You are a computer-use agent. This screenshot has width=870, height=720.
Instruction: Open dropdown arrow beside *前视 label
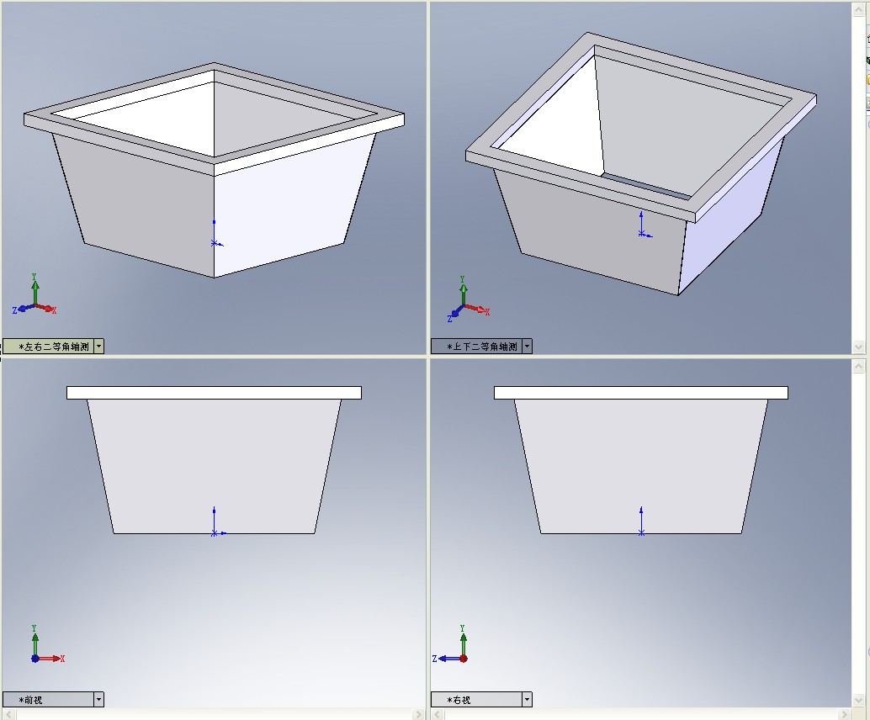point(98,699)
